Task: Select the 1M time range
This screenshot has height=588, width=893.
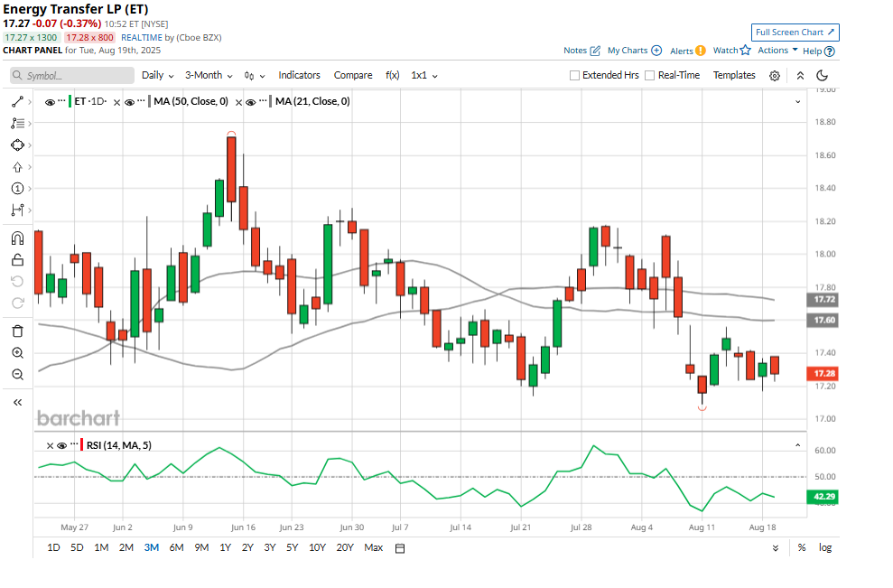Action: tap(101, 547)
